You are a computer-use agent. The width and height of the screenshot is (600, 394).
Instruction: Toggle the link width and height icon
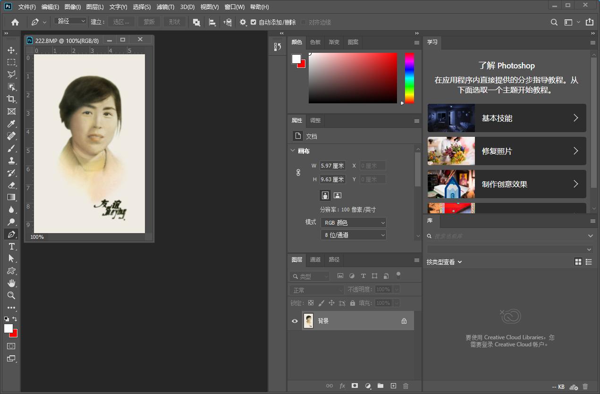pos(298,173)
